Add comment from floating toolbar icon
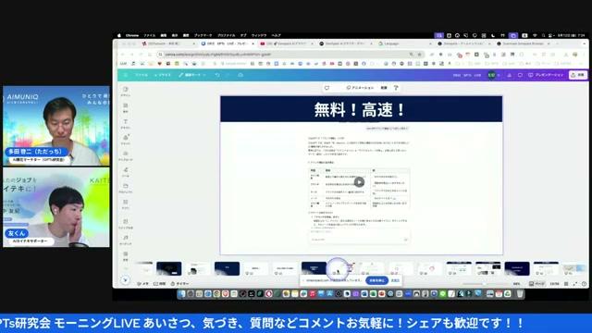Image resolution: width=592 pixels, height=333 pixels. point(327,88)
